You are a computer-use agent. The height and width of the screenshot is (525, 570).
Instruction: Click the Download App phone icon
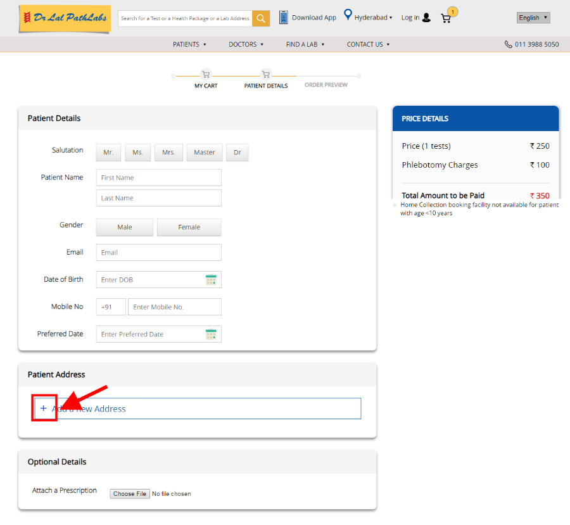point(284,17)
